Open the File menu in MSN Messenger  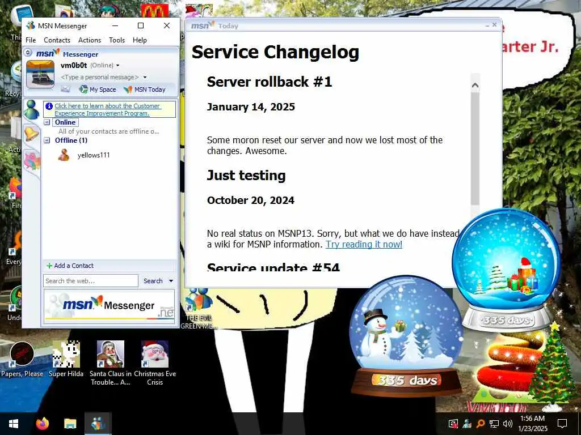pos(31,40)
